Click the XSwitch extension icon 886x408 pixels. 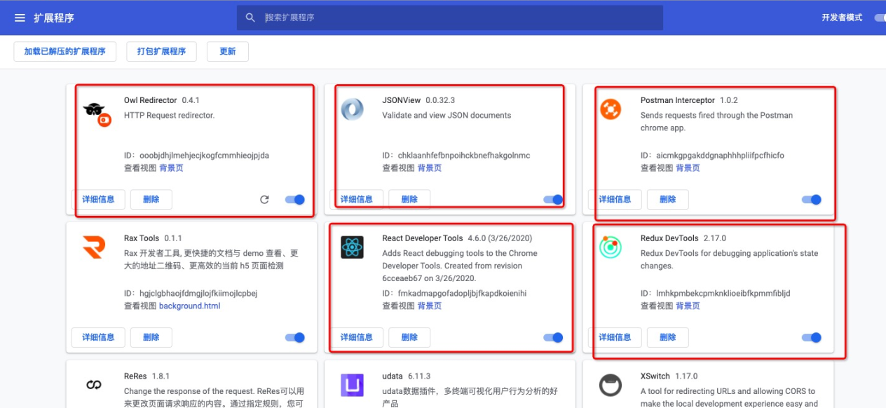pos(611,385)
